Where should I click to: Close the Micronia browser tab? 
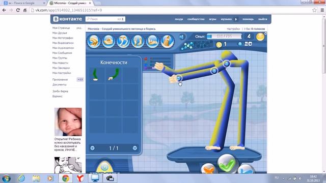pyautogui.click(x=90, y=3)
